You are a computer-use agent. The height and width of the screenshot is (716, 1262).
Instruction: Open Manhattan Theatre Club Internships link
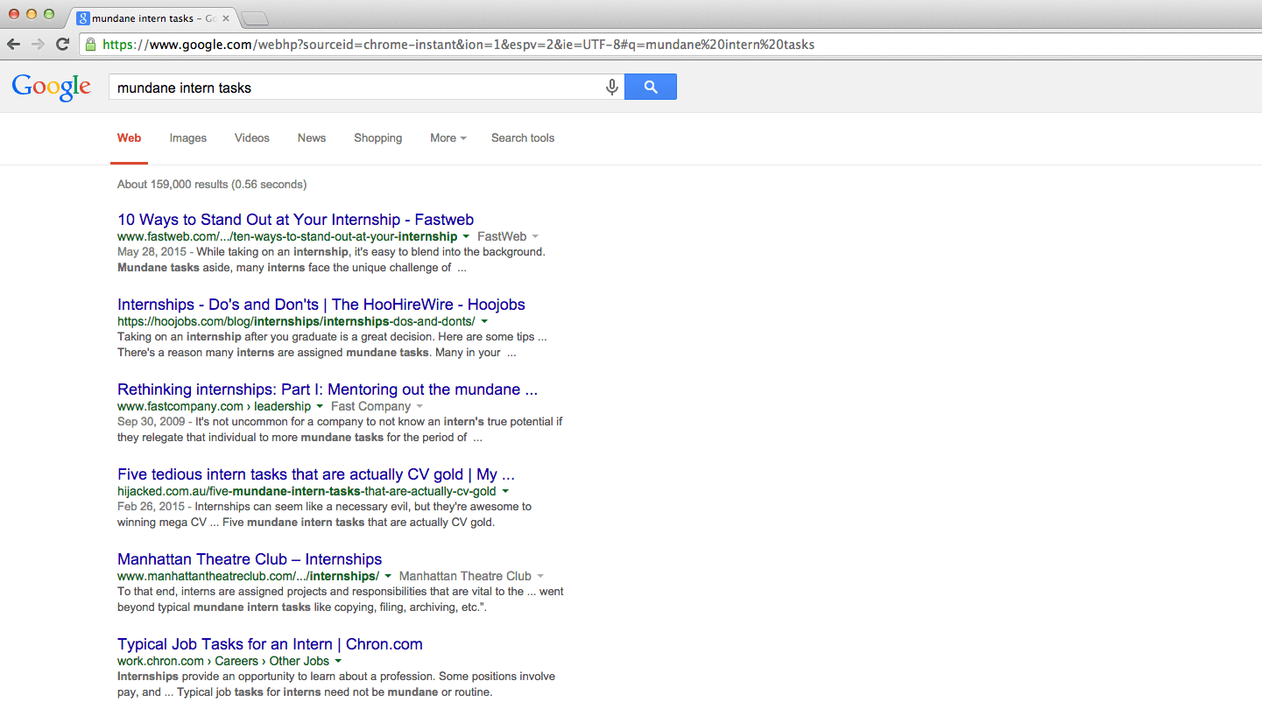250,559
